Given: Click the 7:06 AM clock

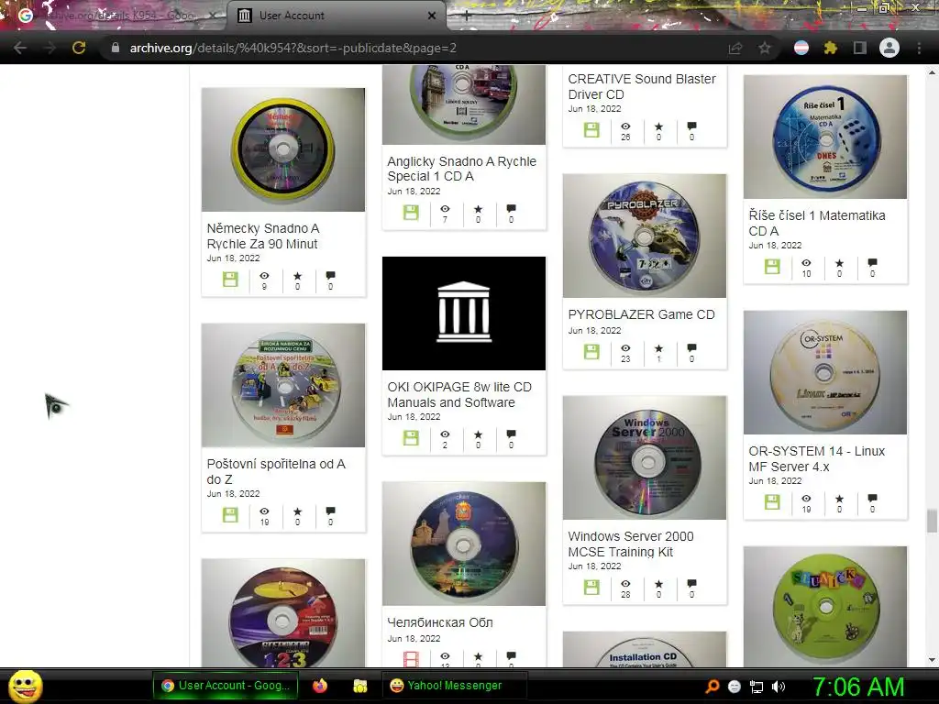Looking at the screenshot, I should coord(858,687).
